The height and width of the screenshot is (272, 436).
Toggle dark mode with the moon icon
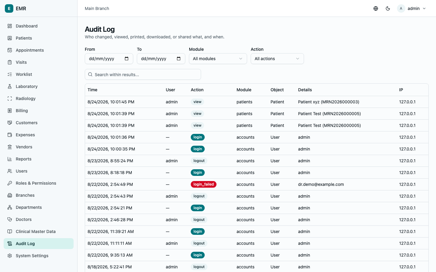(x=388, y=8)
